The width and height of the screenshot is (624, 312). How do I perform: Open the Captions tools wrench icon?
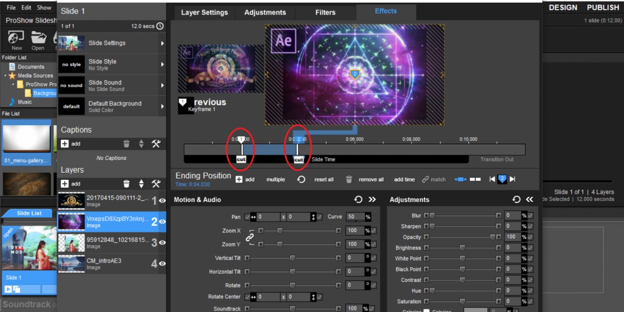pos(156,144)
